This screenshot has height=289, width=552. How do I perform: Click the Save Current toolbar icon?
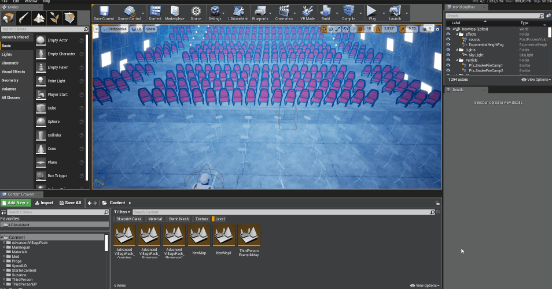104,13
